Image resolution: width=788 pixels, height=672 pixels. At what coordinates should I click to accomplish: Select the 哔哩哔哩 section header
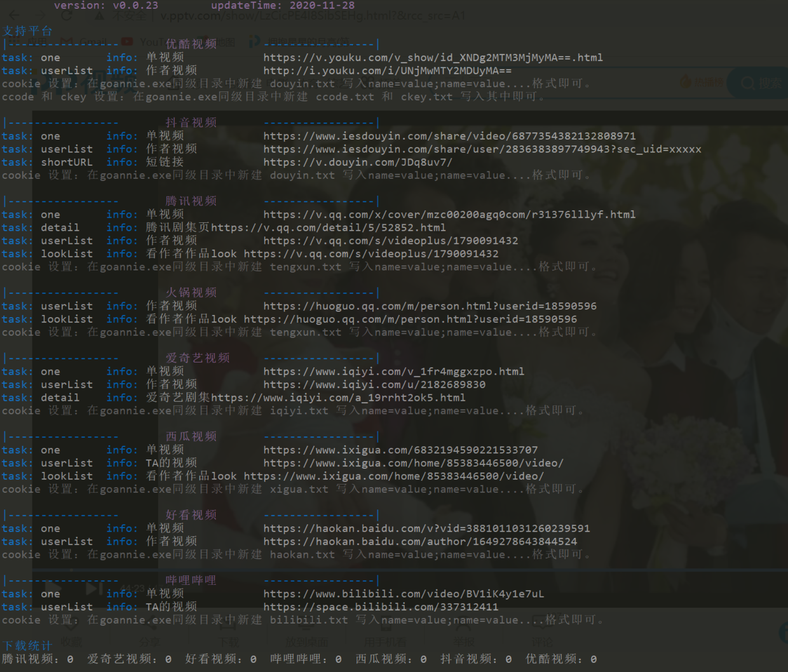(191, 581)
